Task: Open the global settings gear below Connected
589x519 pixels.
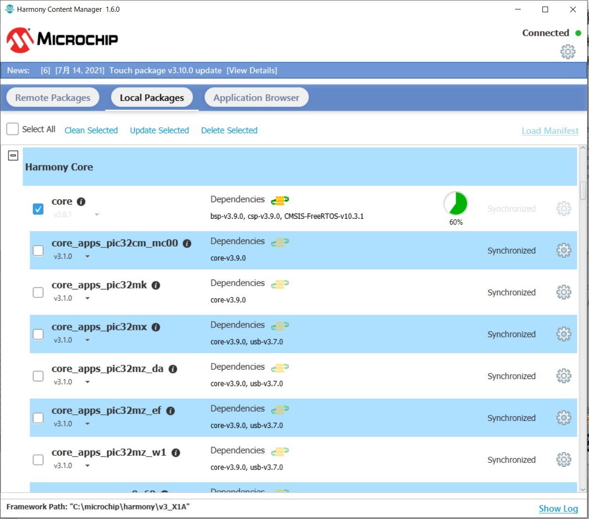Action: 567,51
